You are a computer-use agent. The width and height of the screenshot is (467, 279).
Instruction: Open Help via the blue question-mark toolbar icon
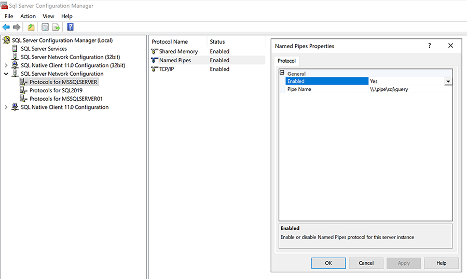(x=70, y=27)
